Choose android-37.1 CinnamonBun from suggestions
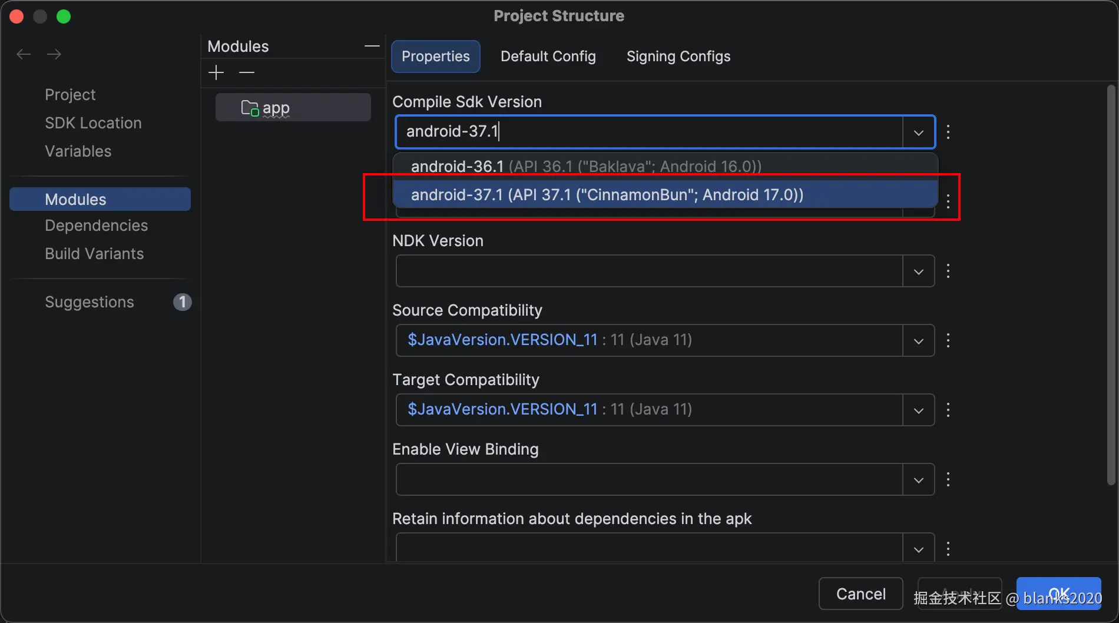The width and height of the screenshot is (1119, 623). click(x=665, y=194)
